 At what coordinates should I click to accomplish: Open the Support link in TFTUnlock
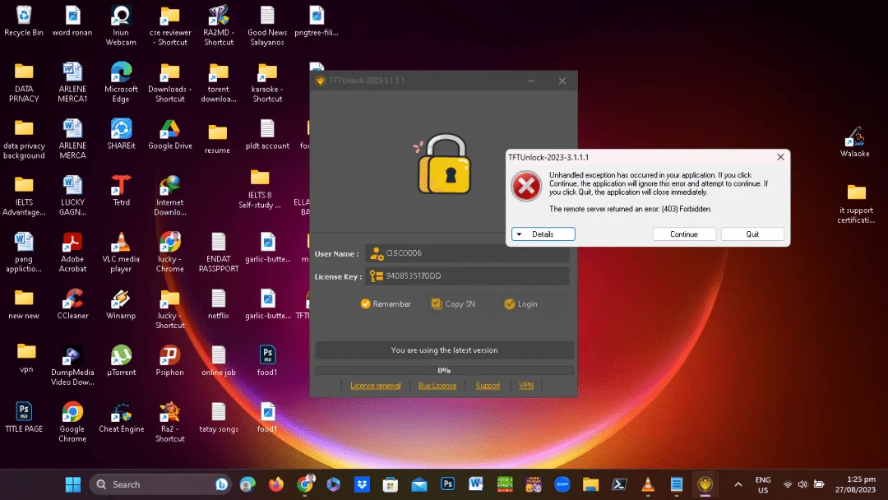488,386
